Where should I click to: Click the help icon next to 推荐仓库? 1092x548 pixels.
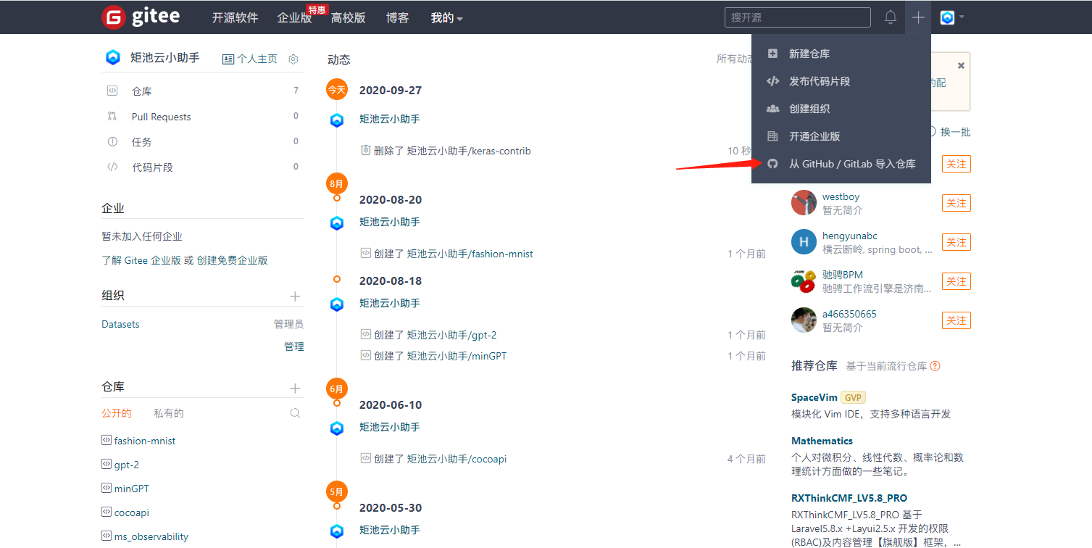click(935, 366)
